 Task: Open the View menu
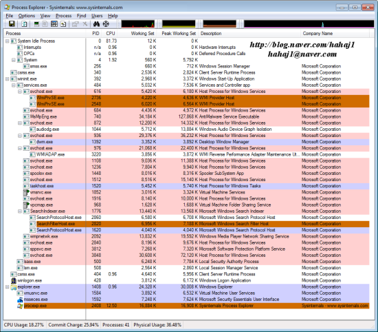45,16
